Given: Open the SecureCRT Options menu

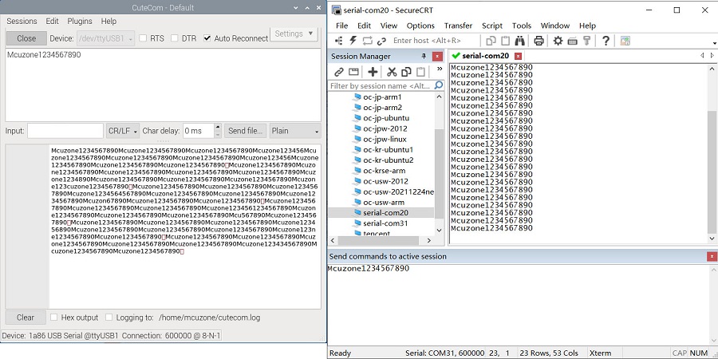Looking at the screenshot, I should click(420, 26).
